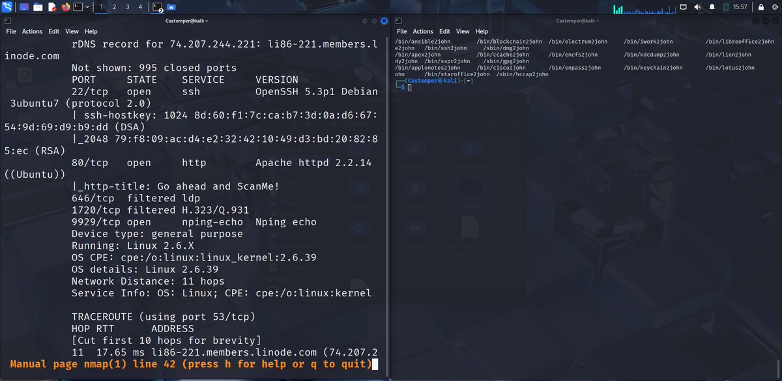Launch Firefox from the top panel
782x381 pixels.
coord(65,7)
